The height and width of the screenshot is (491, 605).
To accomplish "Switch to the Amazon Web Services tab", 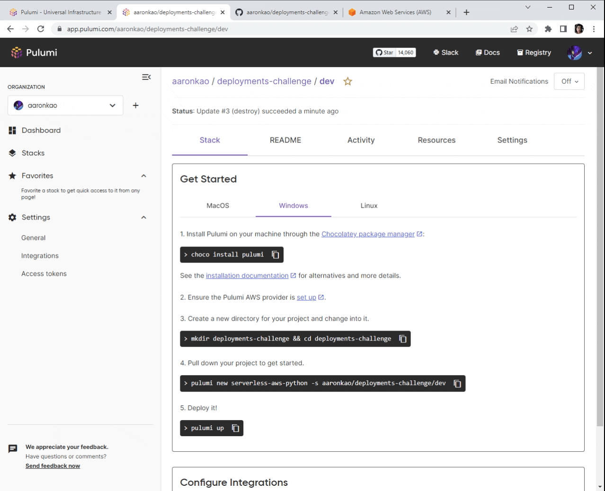I will pos(399,12).
